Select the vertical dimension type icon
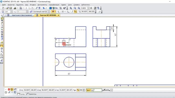This screenshot has width=175, height=98. pyautogui.click(x=84, y=90)
